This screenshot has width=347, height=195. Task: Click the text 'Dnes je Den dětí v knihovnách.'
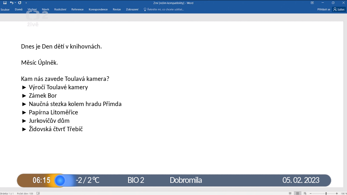coord(61,46)
